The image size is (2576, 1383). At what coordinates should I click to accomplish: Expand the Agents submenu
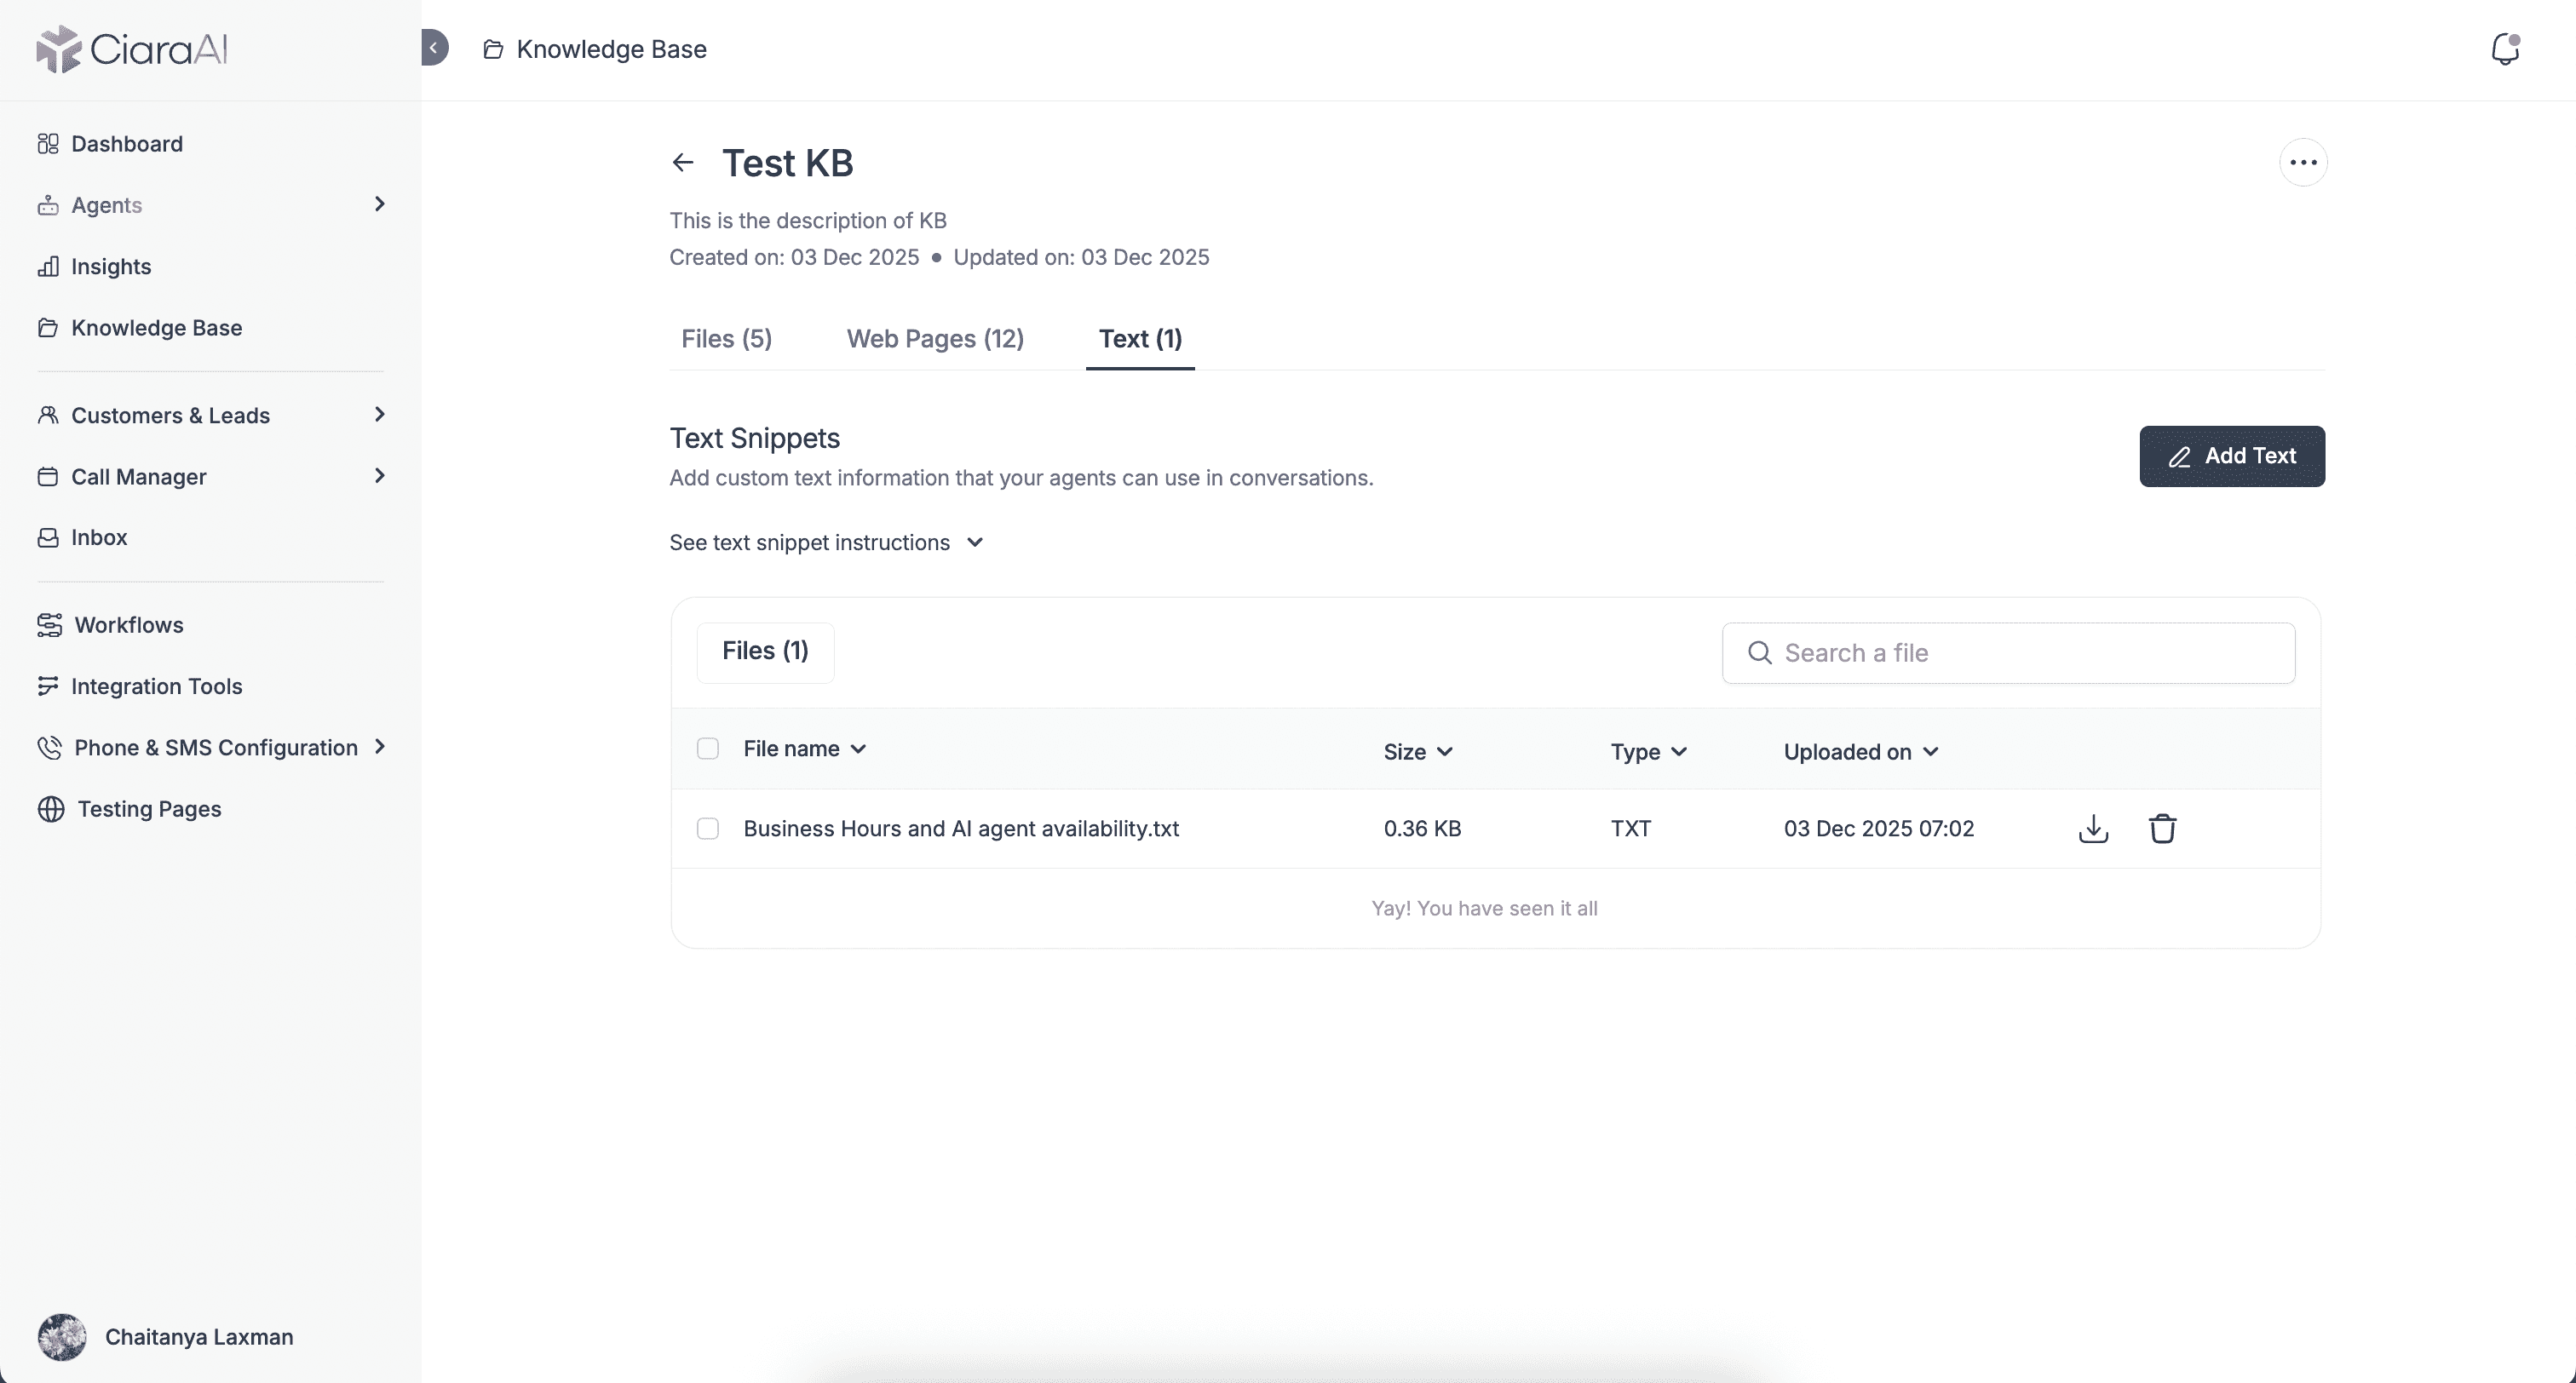(x=379, y=205)
